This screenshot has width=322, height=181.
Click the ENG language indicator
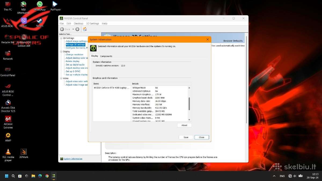click(x=282, y=176)
